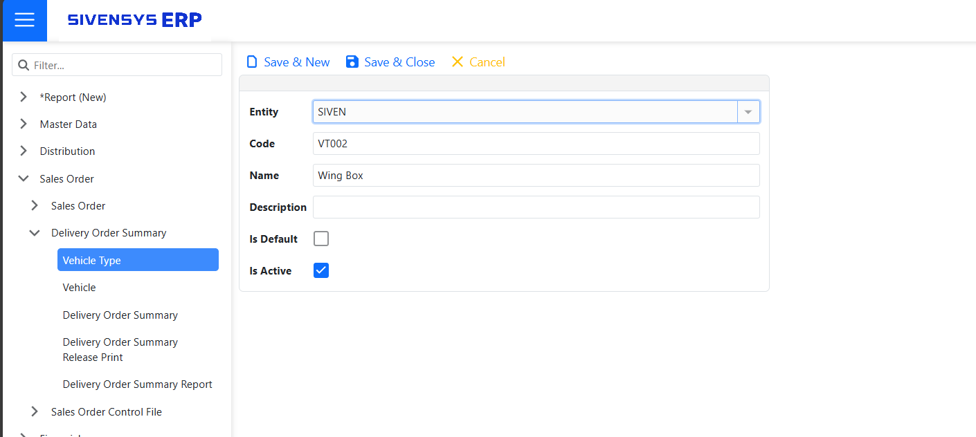Focus the Filter search box
Viewport: 976px width, 437px height.
click(x=117, y=65)
